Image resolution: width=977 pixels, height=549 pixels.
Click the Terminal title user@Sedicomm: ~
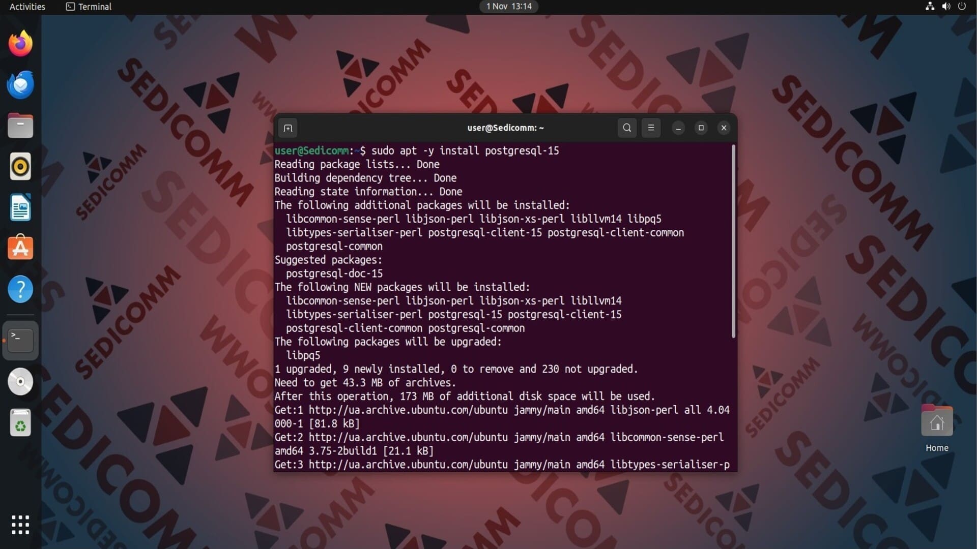pyautogui.click(x=505, y=128)
